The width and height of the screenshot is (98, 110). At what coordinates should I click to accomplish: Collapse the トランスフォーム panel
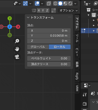click(28, 18)
